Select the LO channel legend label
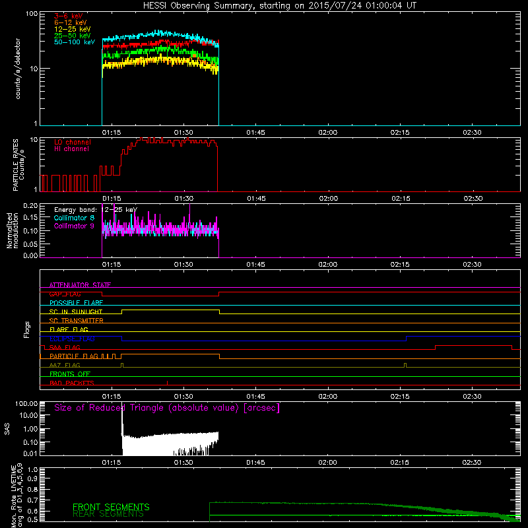 tap(73, 142)
